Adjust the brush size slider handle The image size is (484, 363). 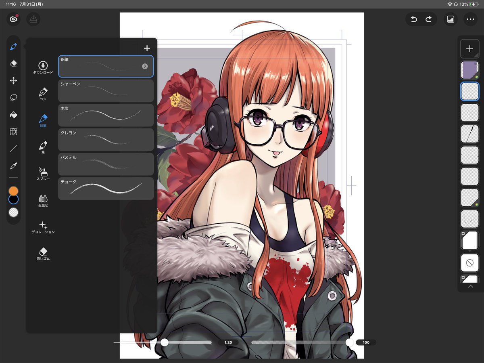(x=165, y=342)
